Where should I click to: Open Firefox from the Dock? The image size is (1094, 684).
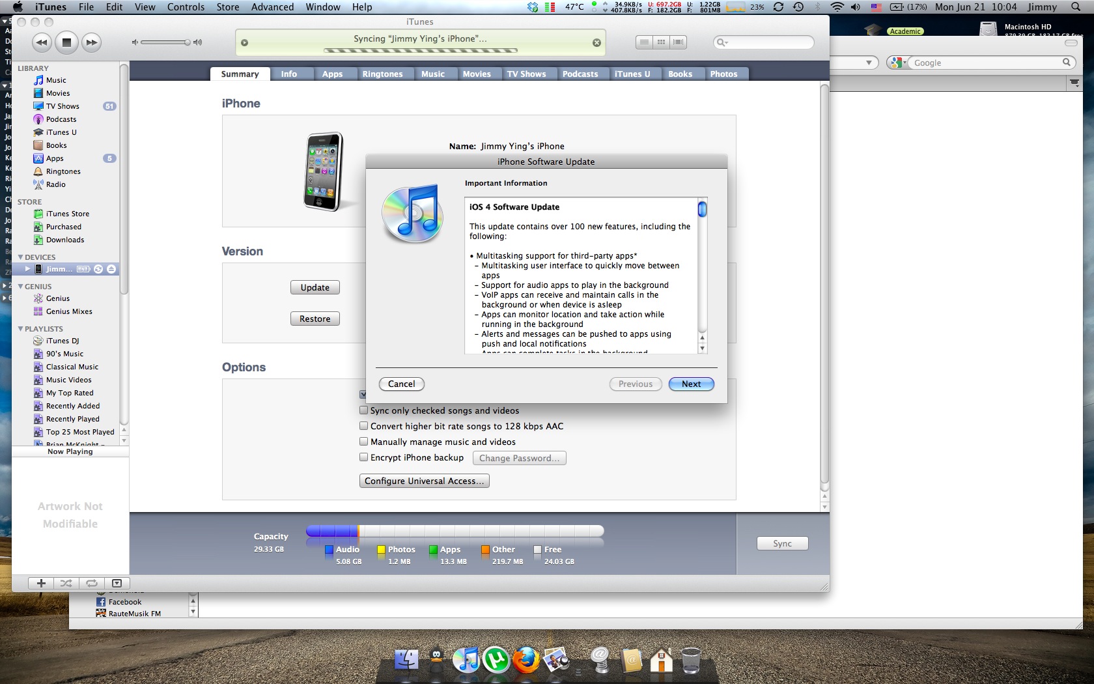tap(526, 661)
